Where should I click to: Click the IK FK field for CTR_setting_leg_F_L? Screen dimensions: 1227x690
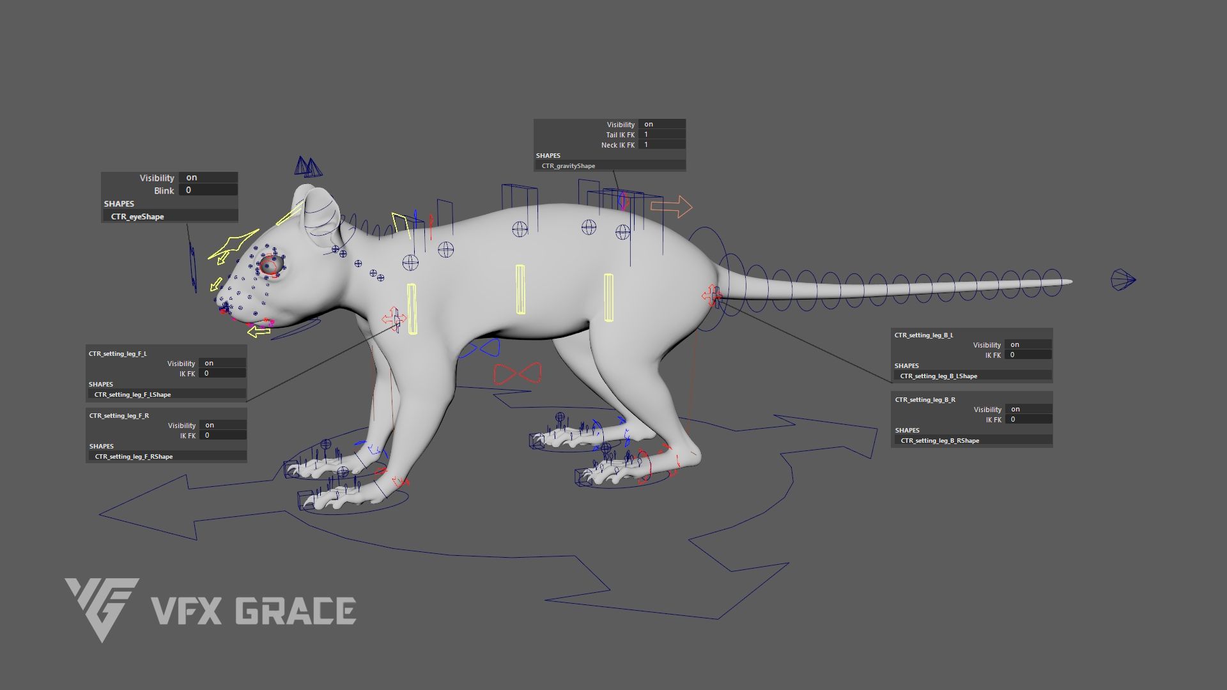pos(222,373)
